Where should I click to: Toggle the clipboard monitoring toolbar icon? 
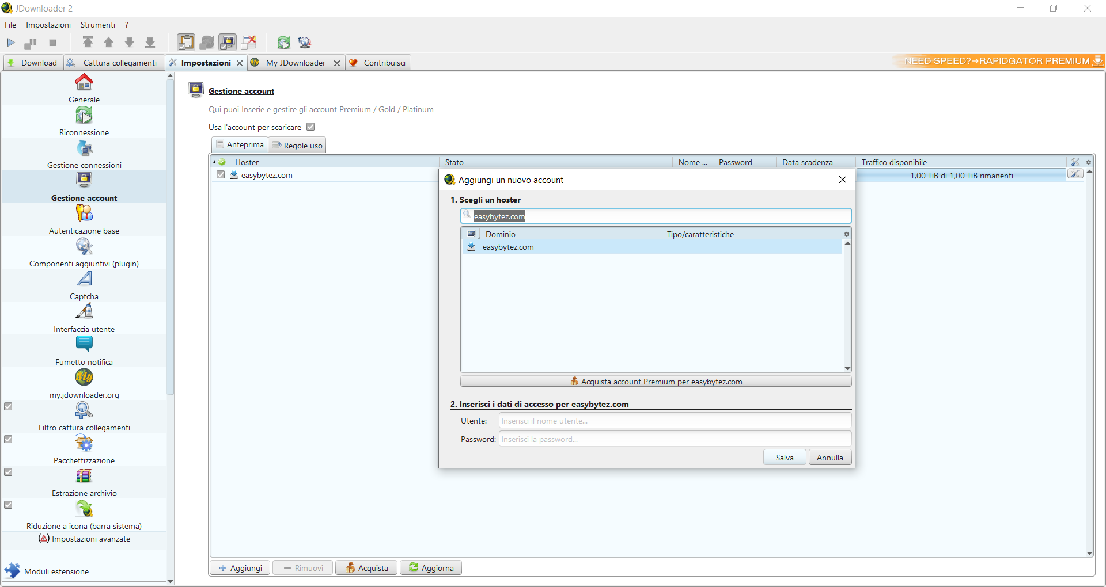[x=186, y=42]
